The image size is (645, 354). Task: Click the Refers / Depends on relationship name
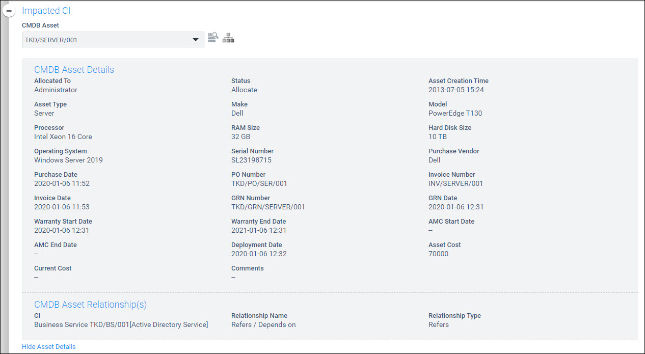click(263, 324)
